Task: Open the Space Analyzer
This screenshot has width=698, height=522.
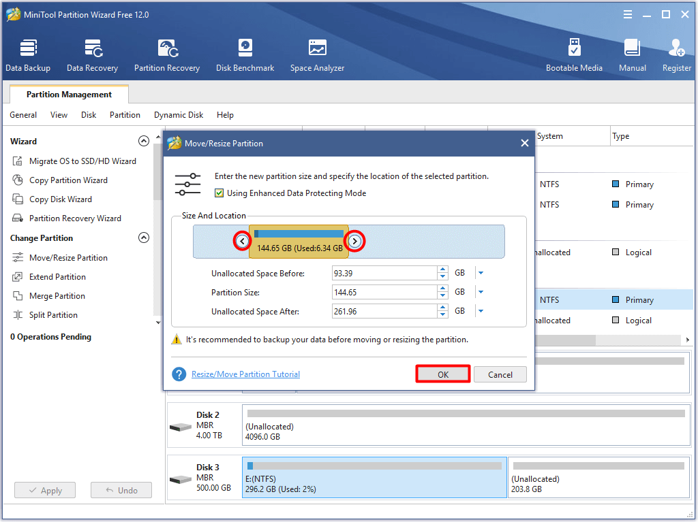Action: (x=318, y=56)
